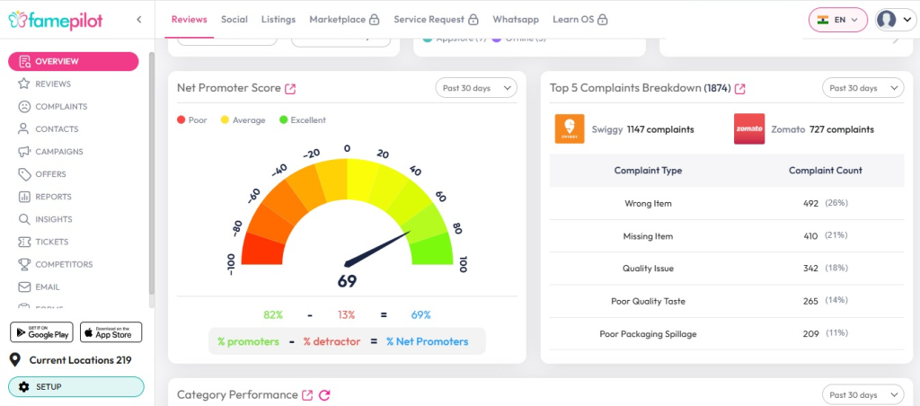Click the red Poor legend dot
This screenshot has height=406, width=920.
[x=181, y=120]
